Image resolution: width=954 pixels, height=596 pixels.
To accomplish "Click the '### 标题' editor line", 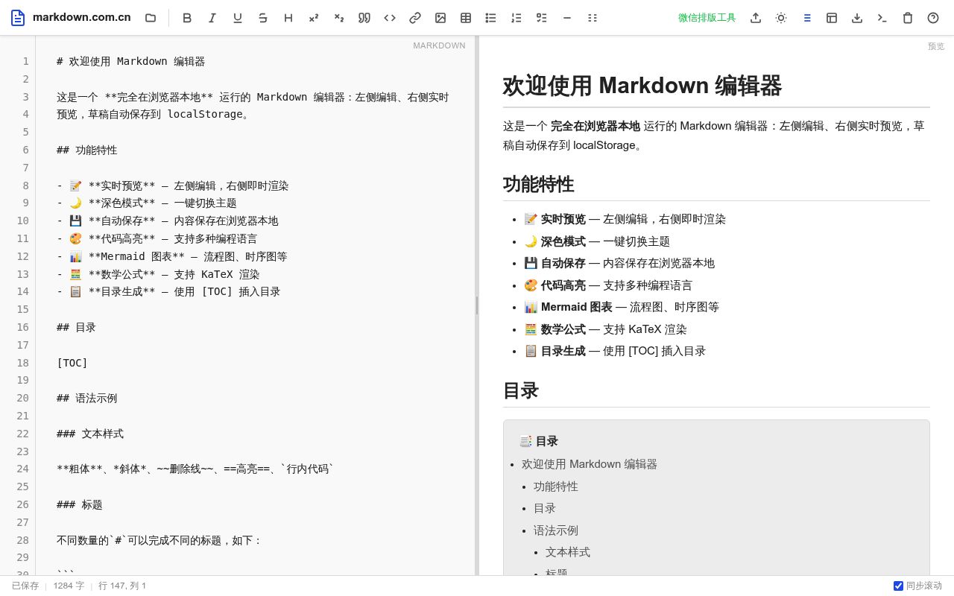I will coord(80,504).
